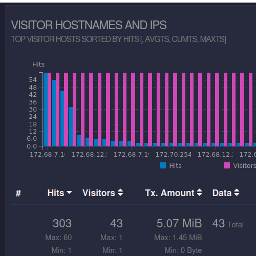Click the second blue bar near 54 hits
Screen dimensions: 256x256
54,113
